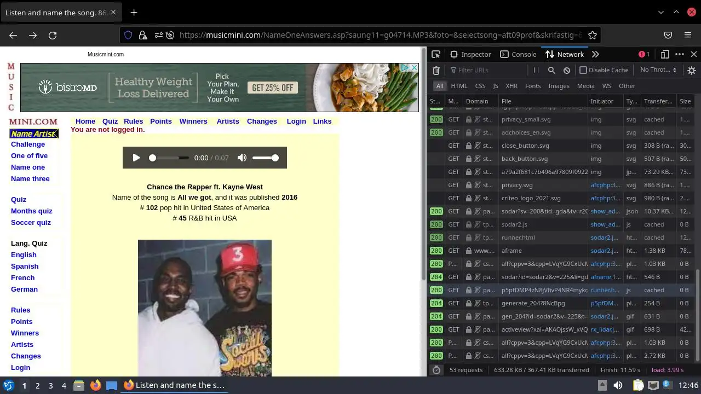701x394 pixels.
Task: Open the Spanish language quiz
Action: 25,266
